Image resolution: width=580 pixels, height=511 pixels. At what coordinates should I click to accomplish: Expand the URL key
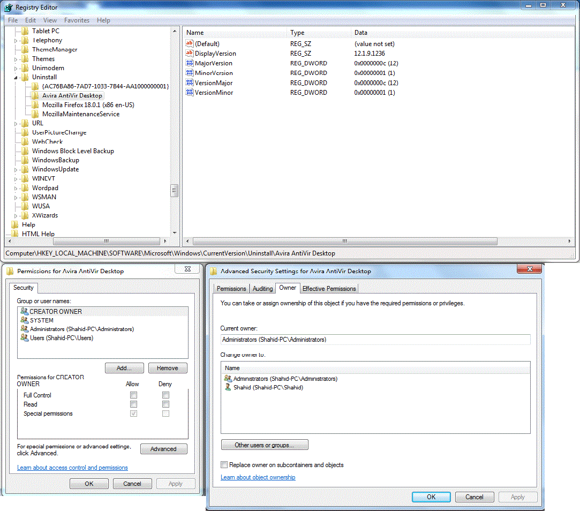point(16,124)
